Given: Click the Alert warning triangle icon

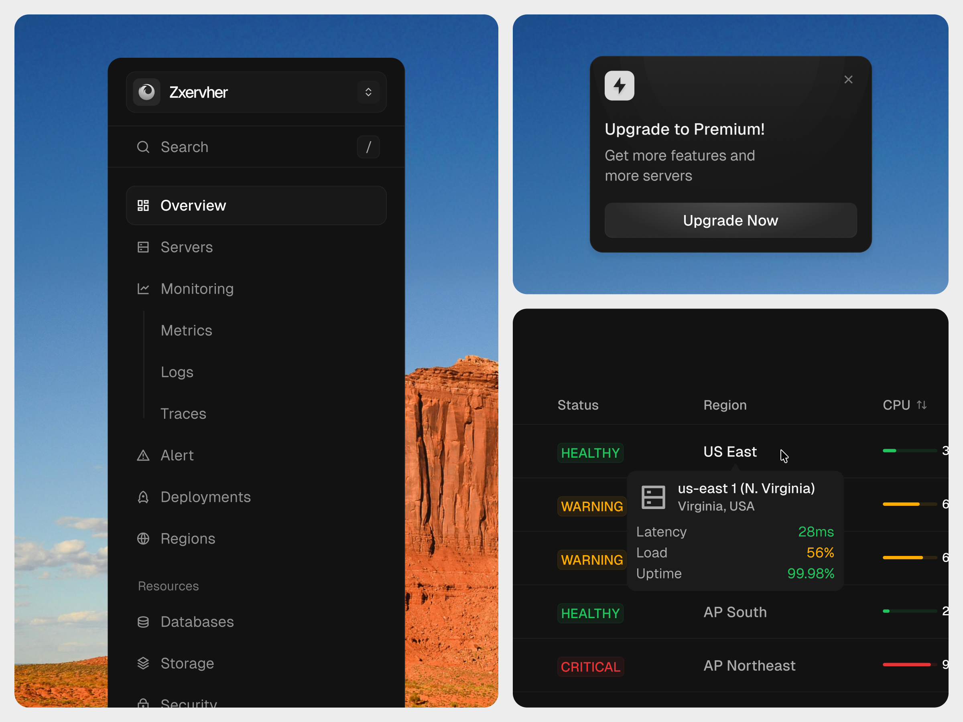Looking at the screenshot, I should click(143, 455).
